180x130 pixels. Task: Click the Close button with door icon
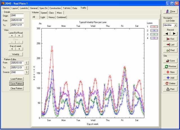point(170,12)
